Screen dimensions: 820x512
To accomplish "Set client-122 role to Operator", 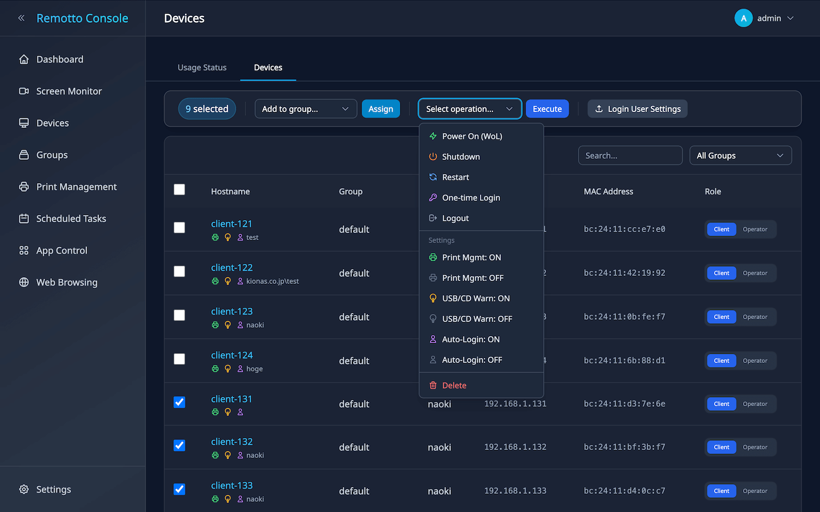I will [755, 273].
